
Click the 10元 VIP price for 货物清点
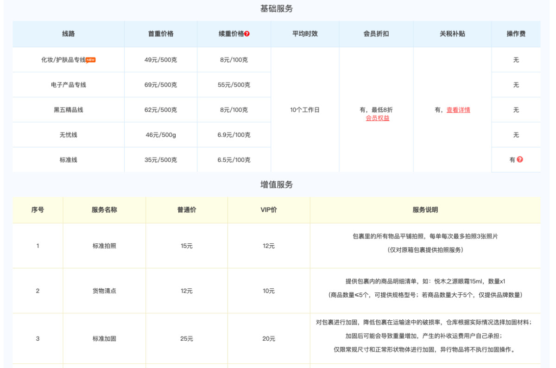coord(269,291)
